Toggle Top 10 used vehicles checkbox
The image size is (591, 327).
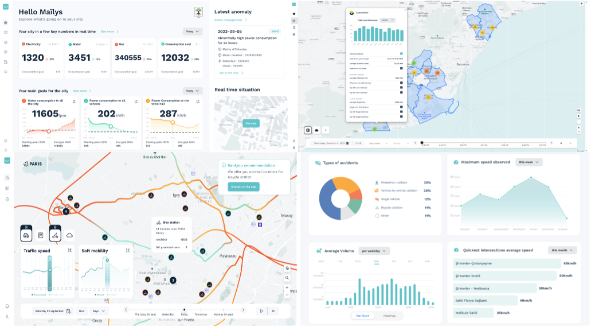click(401, 88)
